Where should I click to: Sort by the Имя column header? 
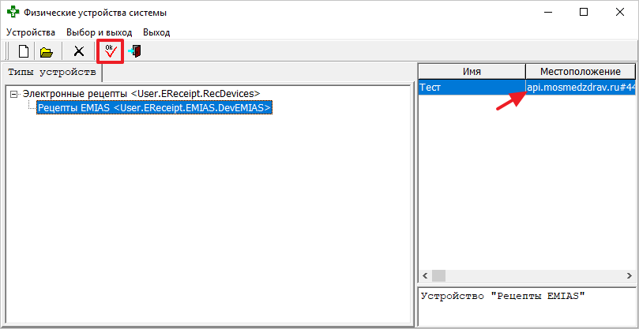[472, 71]
